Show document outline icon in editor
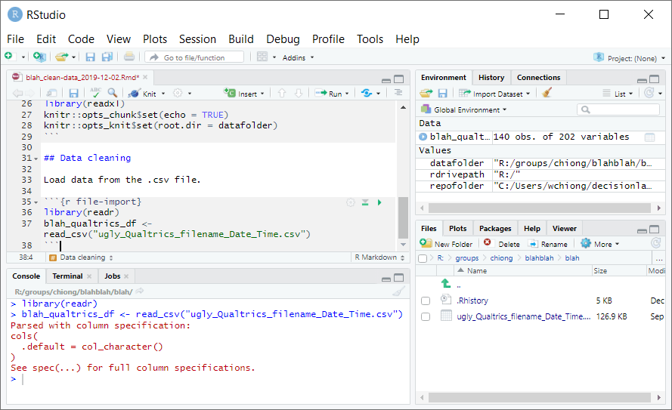 [398, 92]
